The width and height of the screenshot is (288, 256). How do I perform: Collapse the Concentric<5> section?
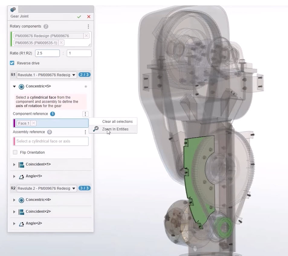(14, 87)
